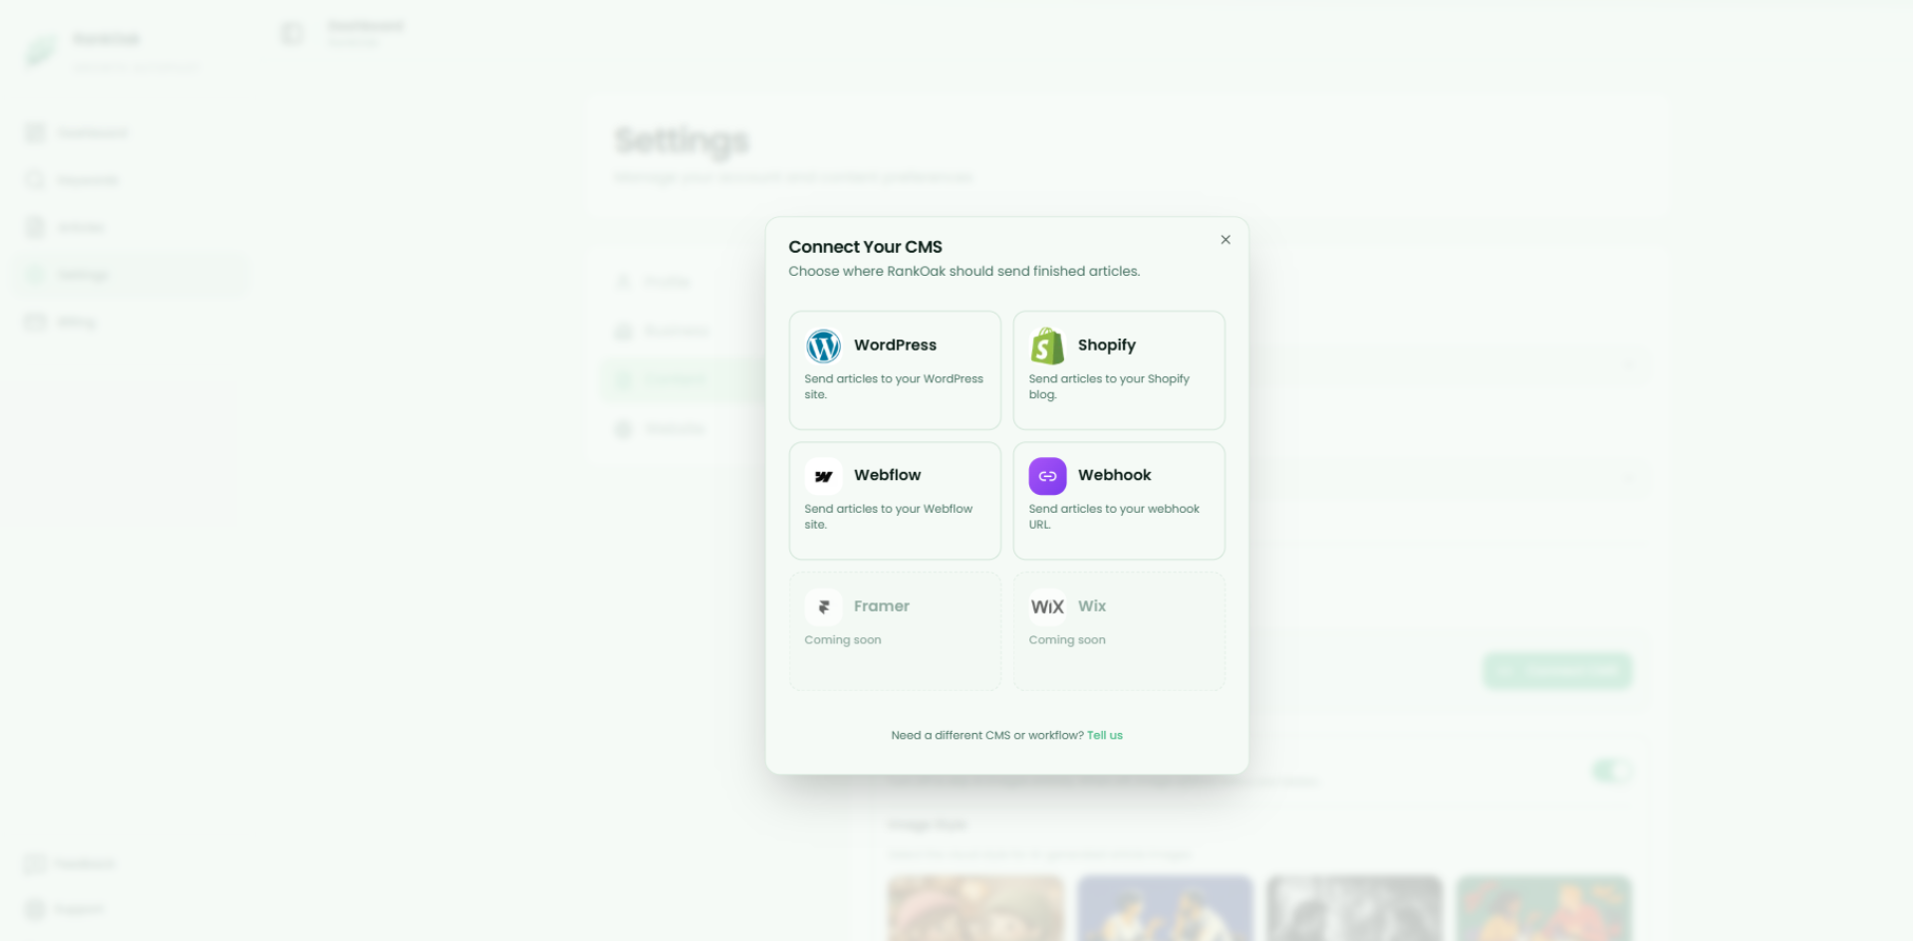Click 'Coming soon' under Framer

pos(842,639)
